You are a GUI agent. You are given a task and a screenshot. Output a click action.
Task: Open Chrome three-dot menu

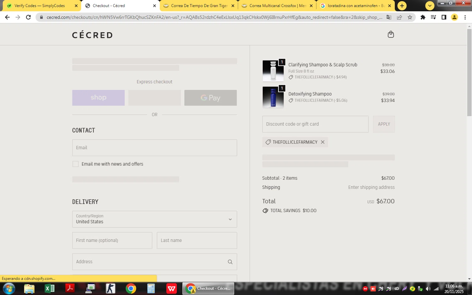pyautogui.click(x=465, y=17)
